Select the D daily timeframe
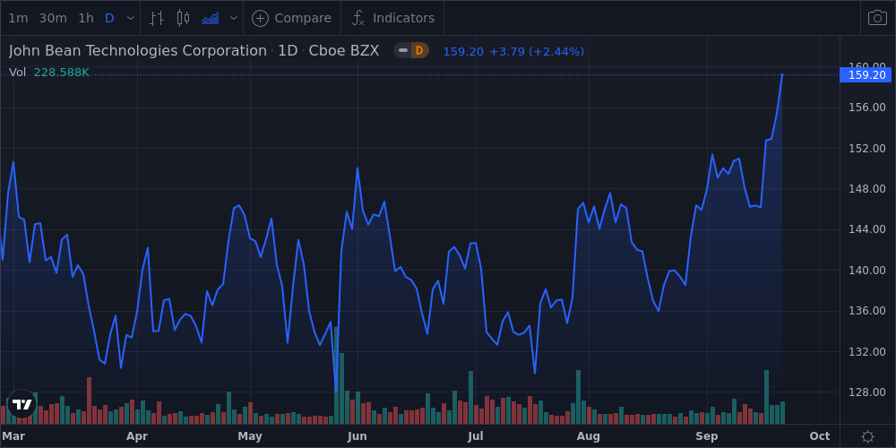 point(109,18)
